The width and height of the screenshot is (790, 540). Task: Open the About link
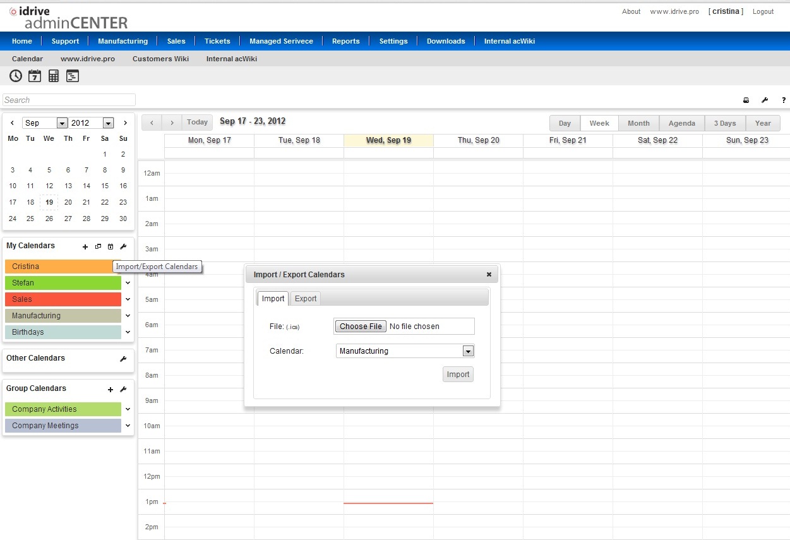coord(631,11)
